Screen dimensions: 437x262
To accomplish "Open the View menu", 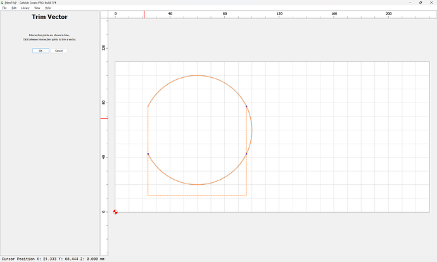I will pos(37,8).
